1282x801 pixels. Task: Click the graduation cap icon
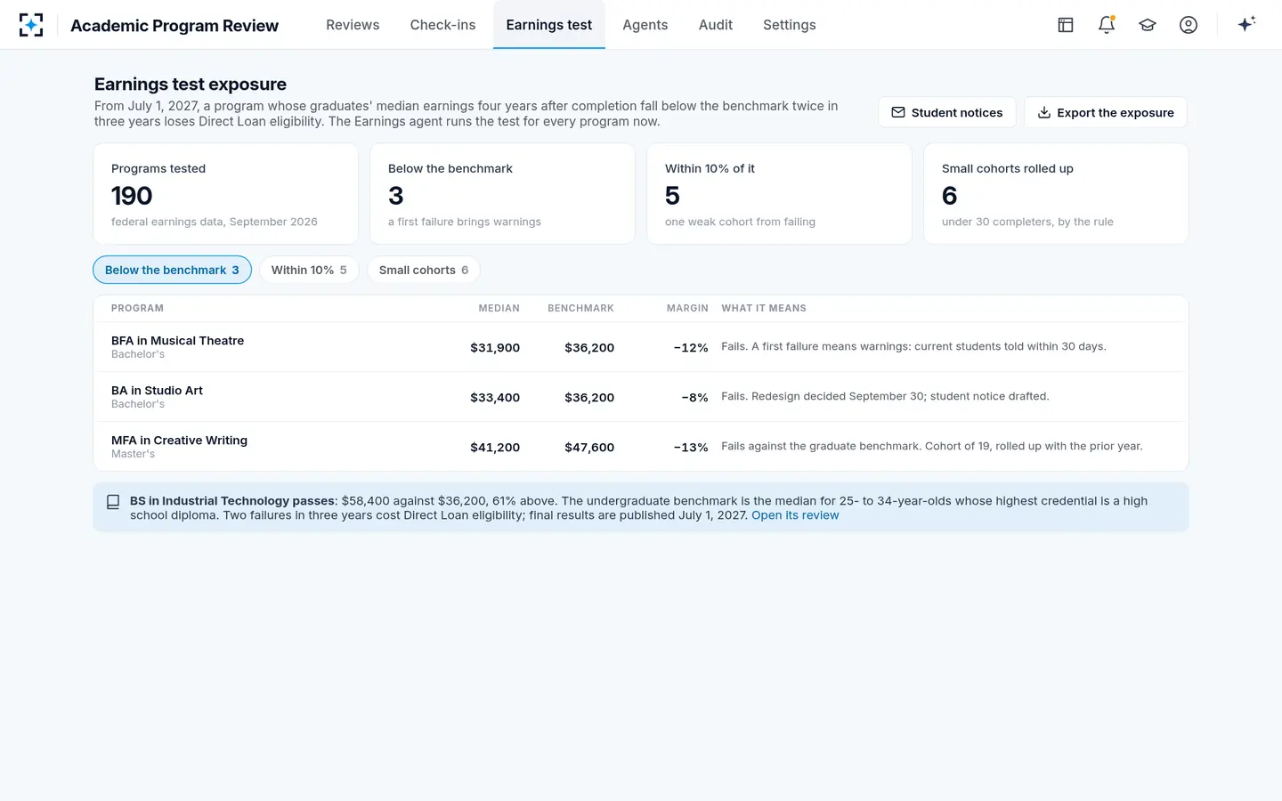[x=1148, y=25]
